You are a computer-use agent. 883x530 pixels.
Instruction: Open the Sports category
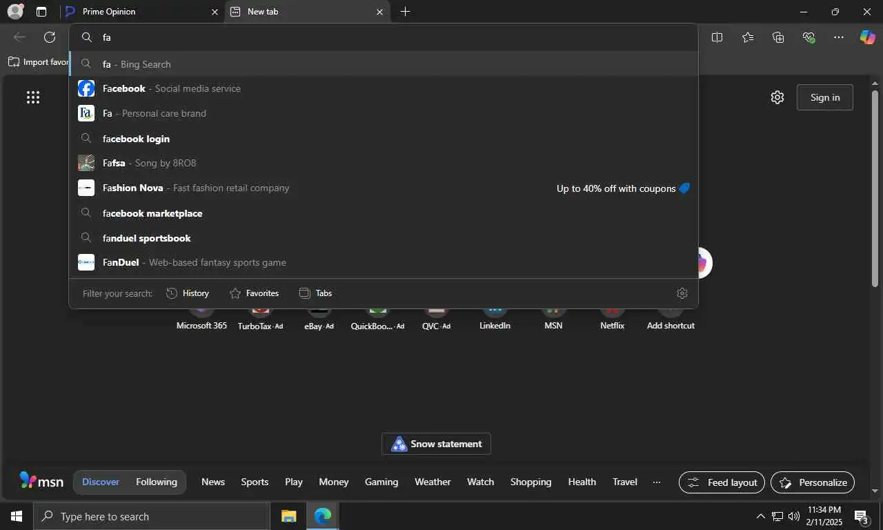(x=255, y=482)
